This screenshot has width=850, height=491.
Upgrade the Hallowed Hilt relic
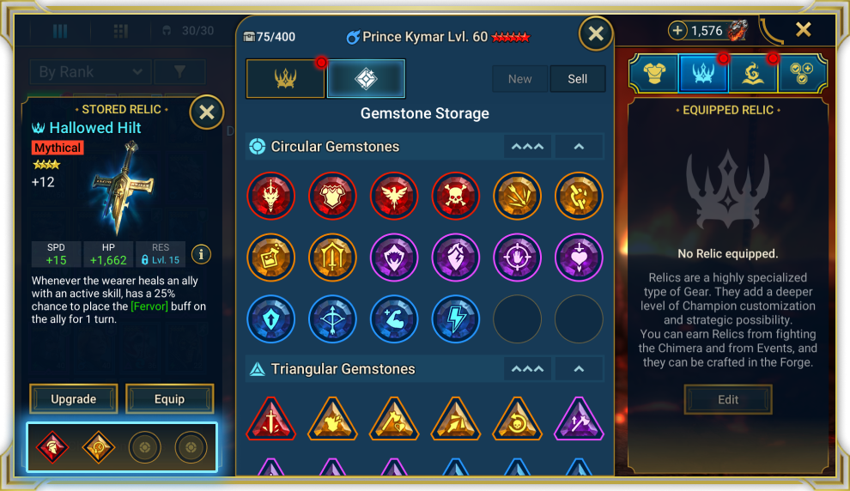74,399
